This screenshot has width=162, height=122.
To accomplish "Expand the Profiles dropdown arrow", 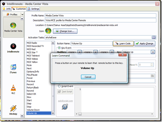I will 22,14.
